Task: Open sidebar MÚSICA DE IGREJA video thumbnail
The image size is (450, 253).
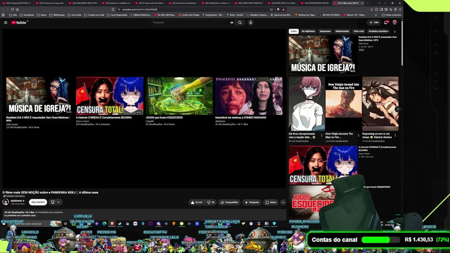Action: (x=323, y=54)
